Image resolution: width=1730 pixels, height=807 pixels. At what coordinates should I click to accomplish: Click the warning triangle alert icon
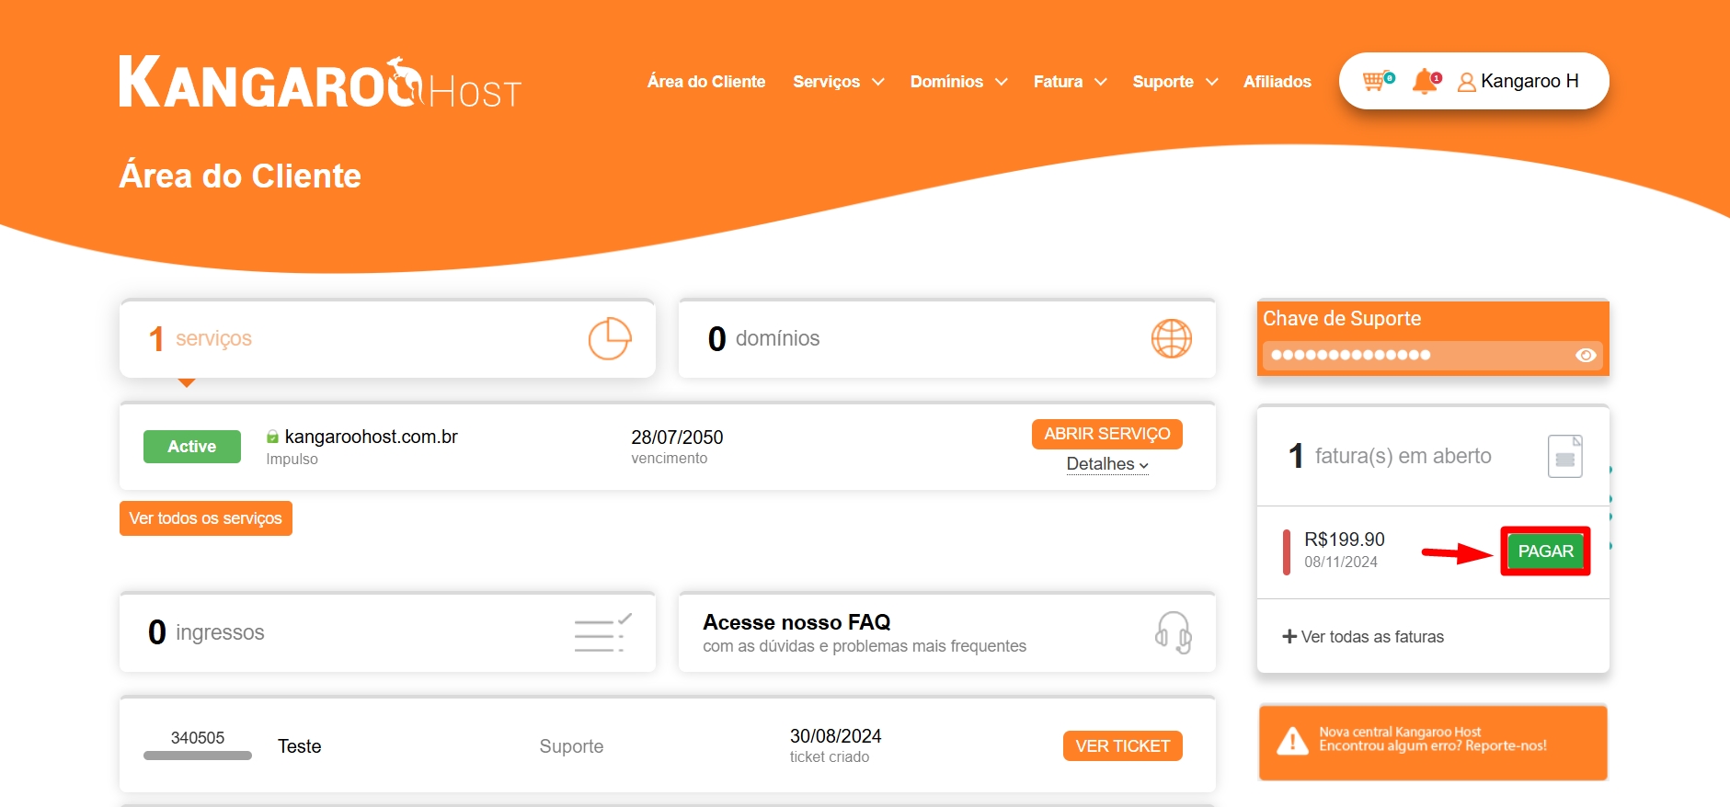pyautogui.click(x=1292, y=741)
